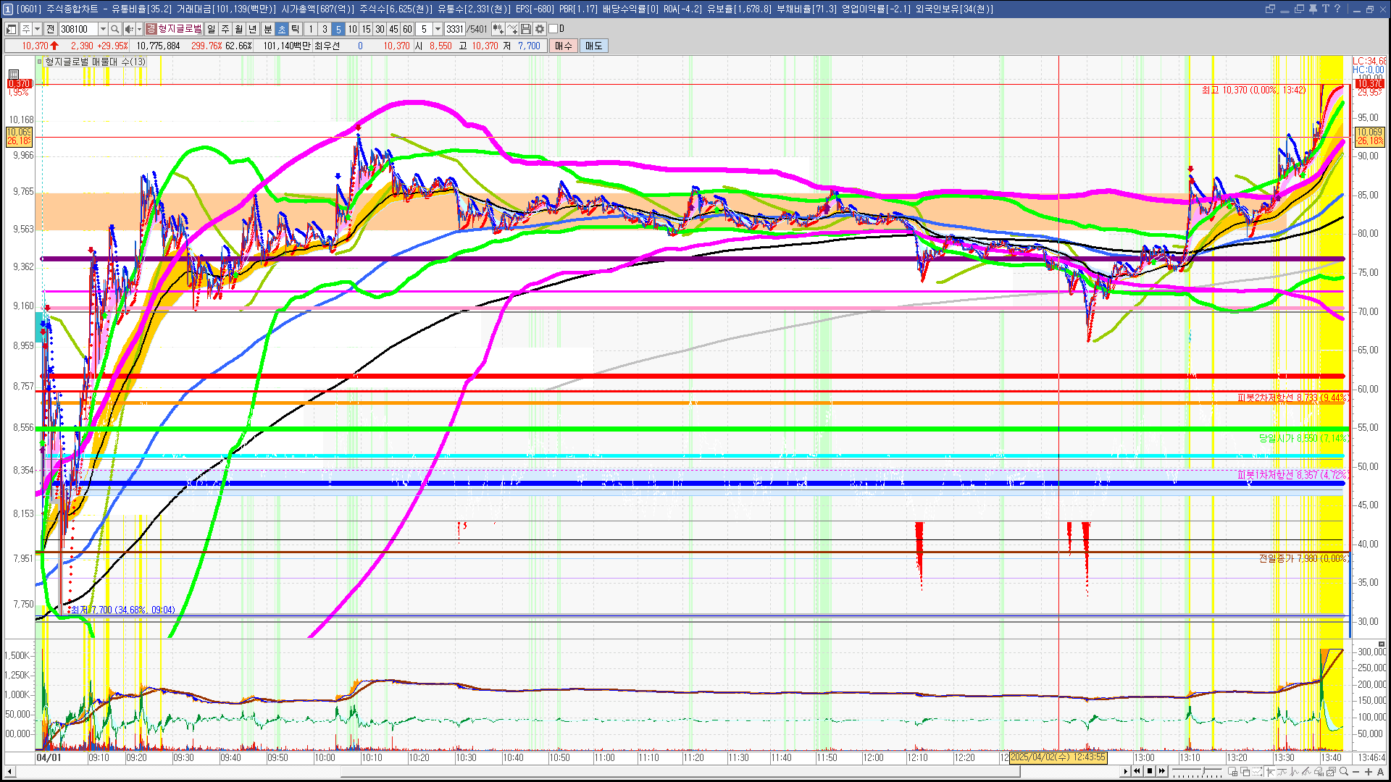
Task: Switch to the 분 (minute) period tab
Action: point(267,29)
